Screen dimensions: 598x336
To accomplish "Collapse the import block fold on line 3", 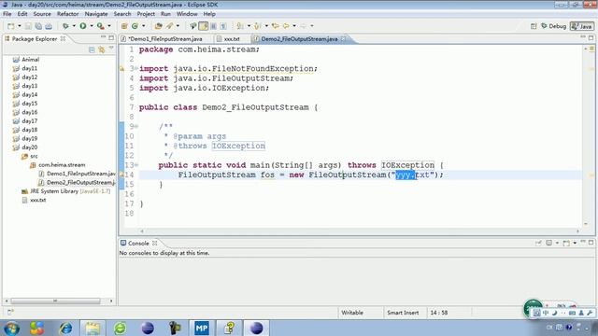I will coord(136,68).
